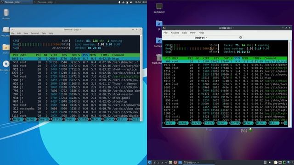Select the 'Thunar --daemon' process row
Viewport: 294px width, 165px height.
click(x=75, y=83)
